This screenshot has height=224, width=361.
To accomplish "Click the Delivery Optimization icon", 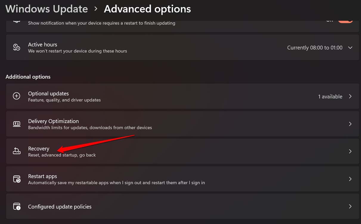I will pyautogui.click(x=17, y=124).
